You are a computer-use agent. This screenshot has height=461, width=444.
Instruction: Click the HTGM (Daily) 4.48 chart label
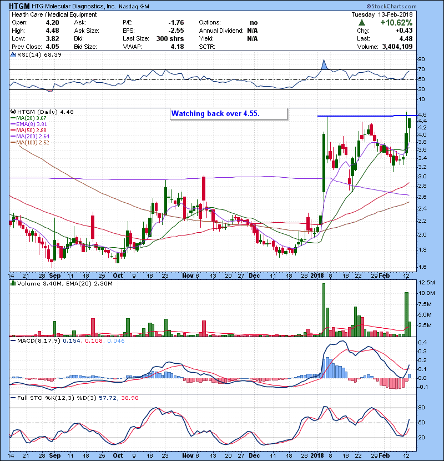[x=46, y=112]
